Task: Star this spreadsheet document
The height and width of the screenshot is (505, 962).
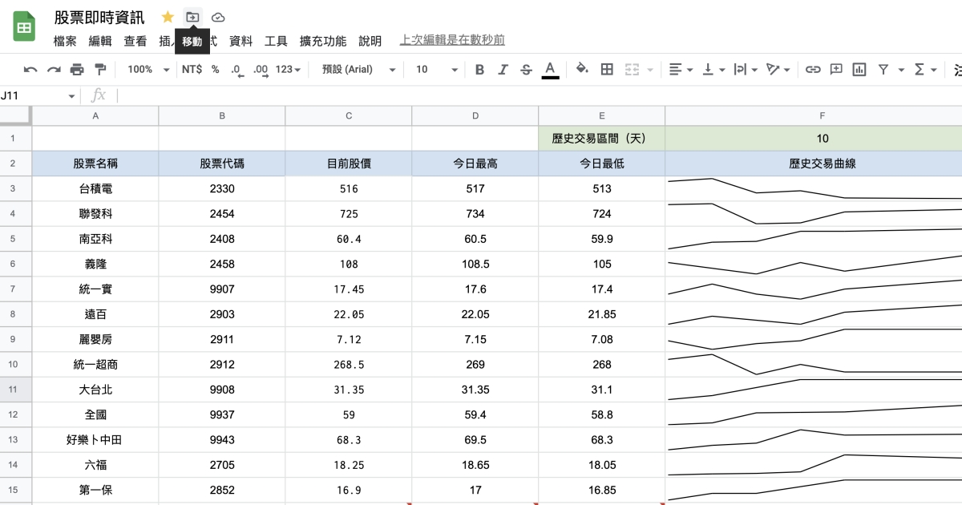Action: click(168, 17)
